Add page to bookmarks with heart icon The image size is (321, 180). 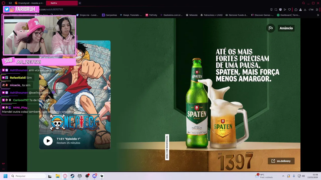[289, 9]
